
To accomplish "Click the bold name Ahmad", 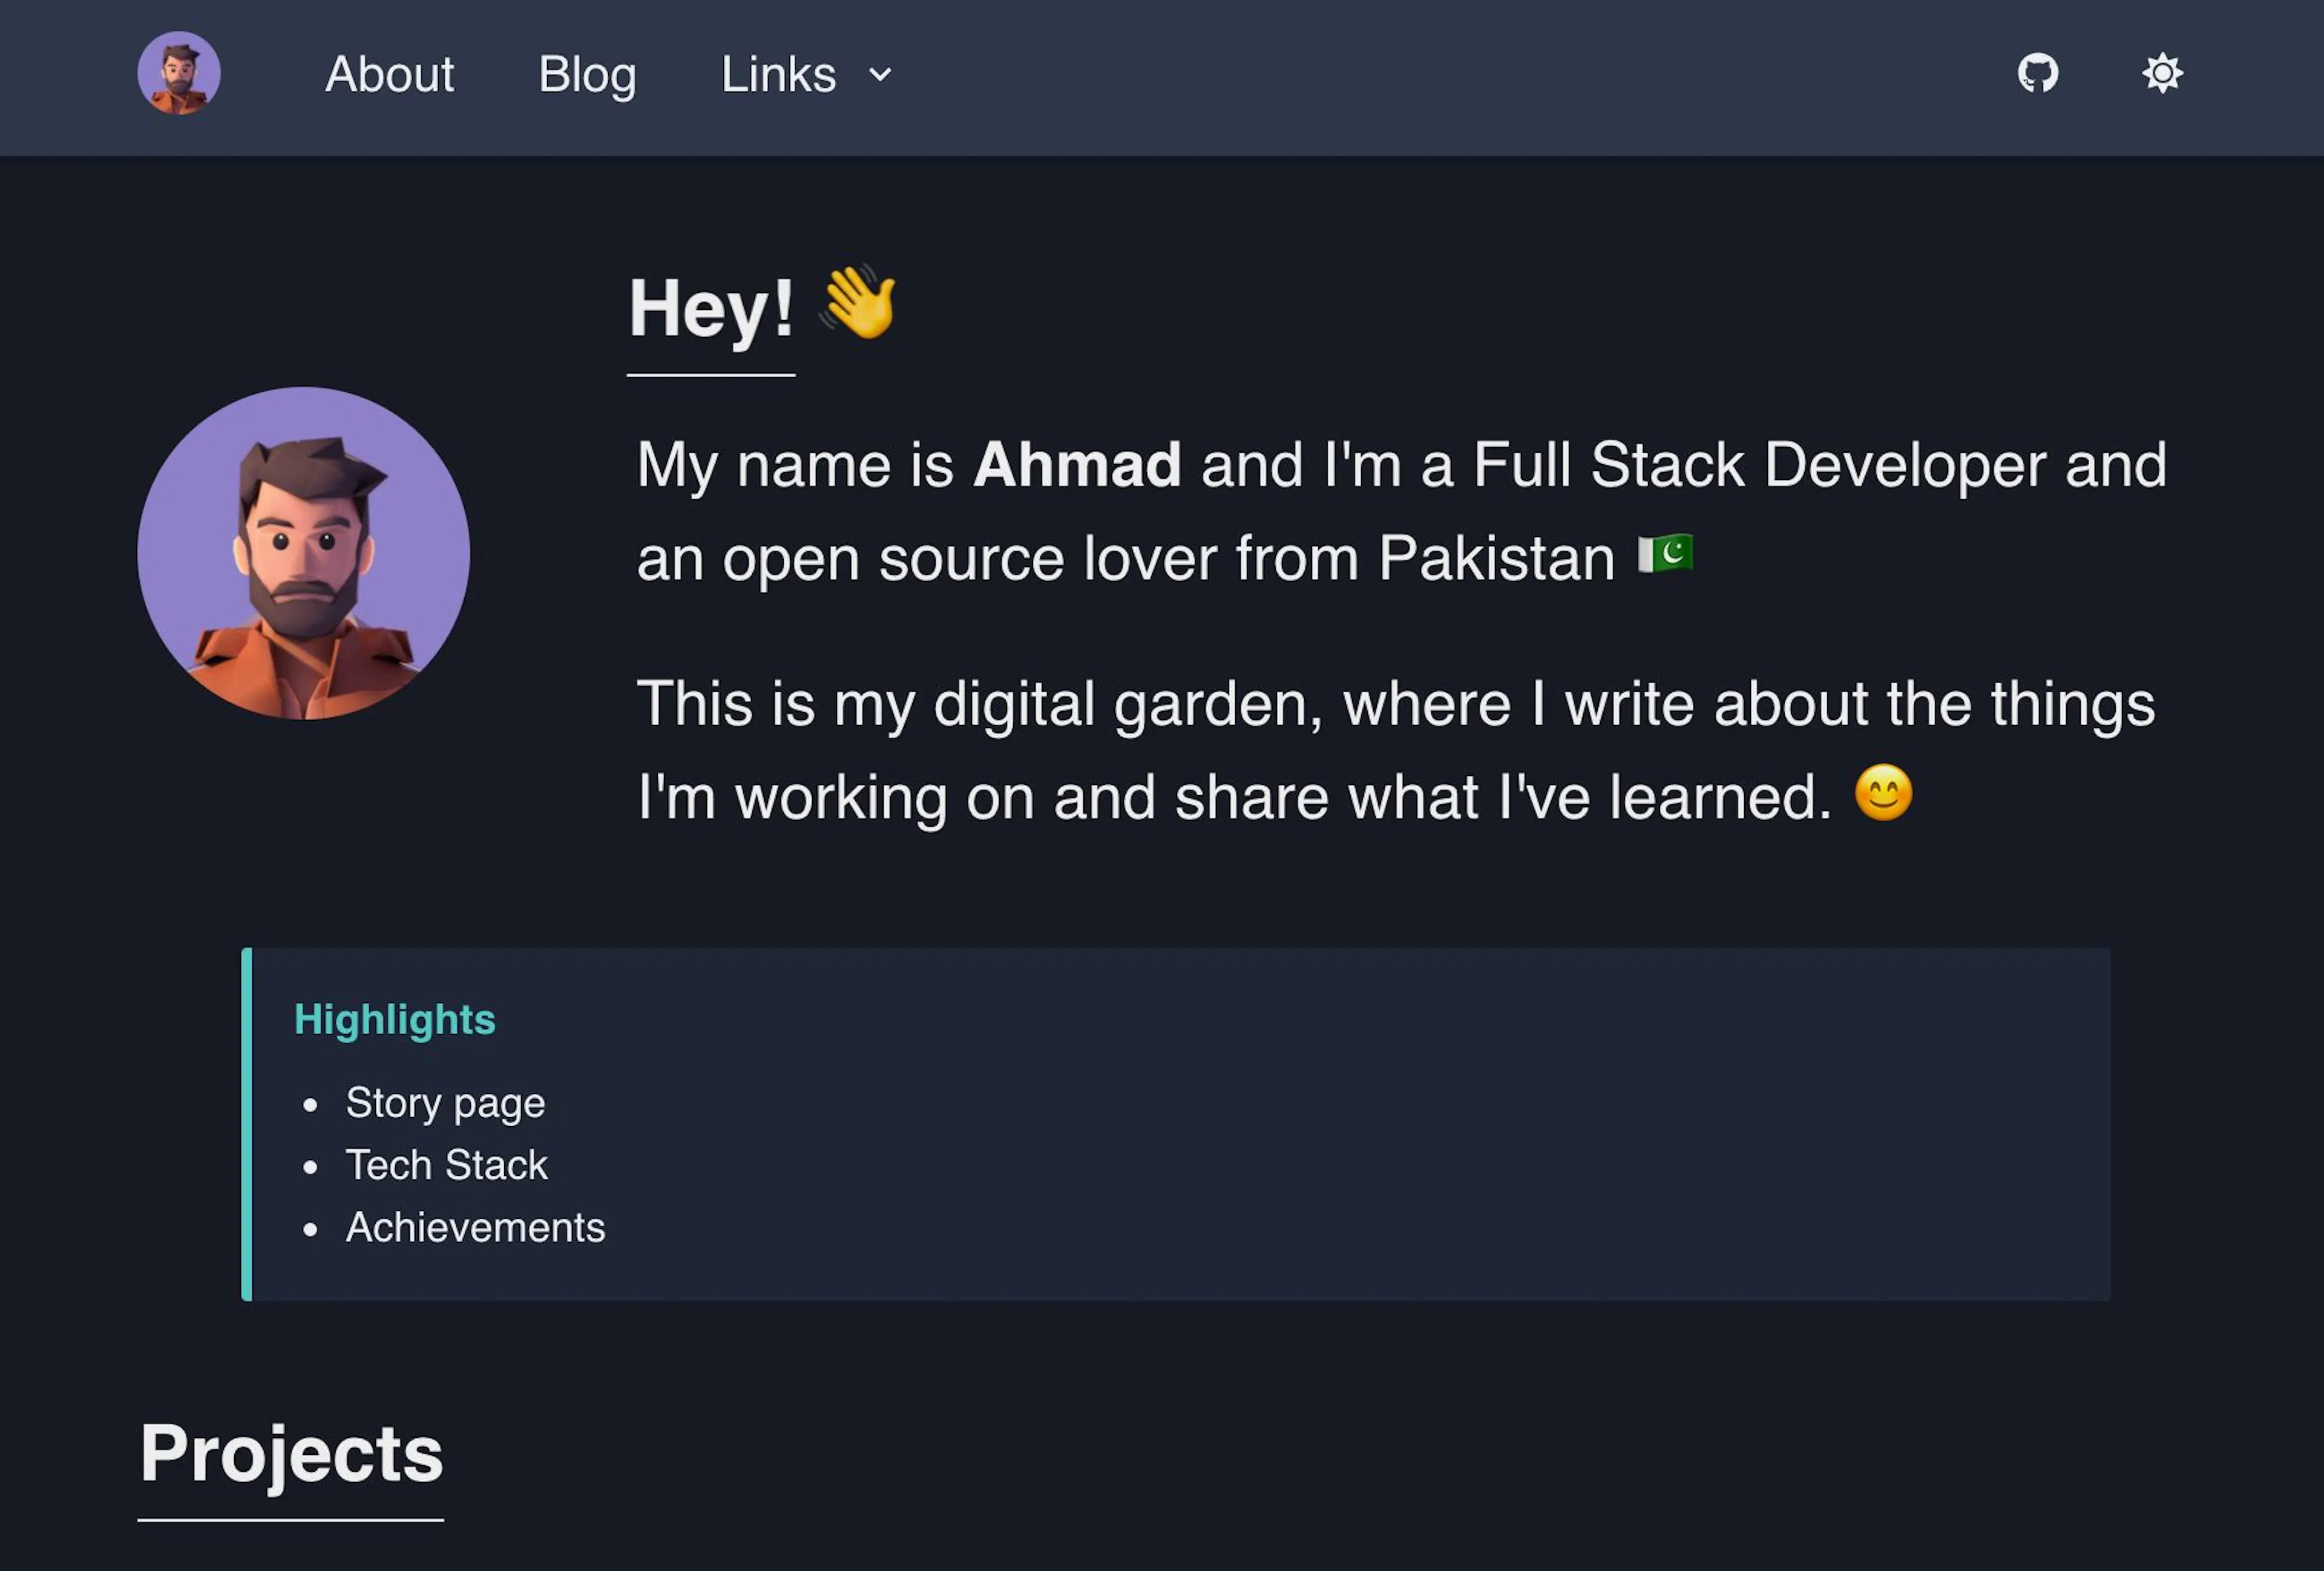I will 1077,465.
